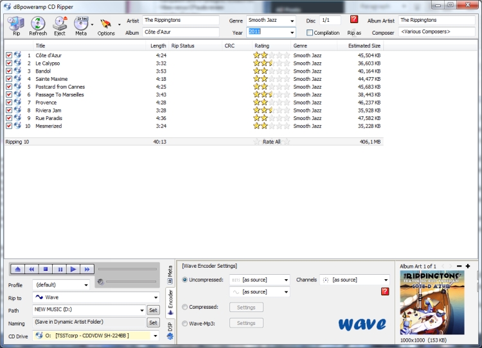
Task: Click the album art thumbnail
Action: pos(432,302)
